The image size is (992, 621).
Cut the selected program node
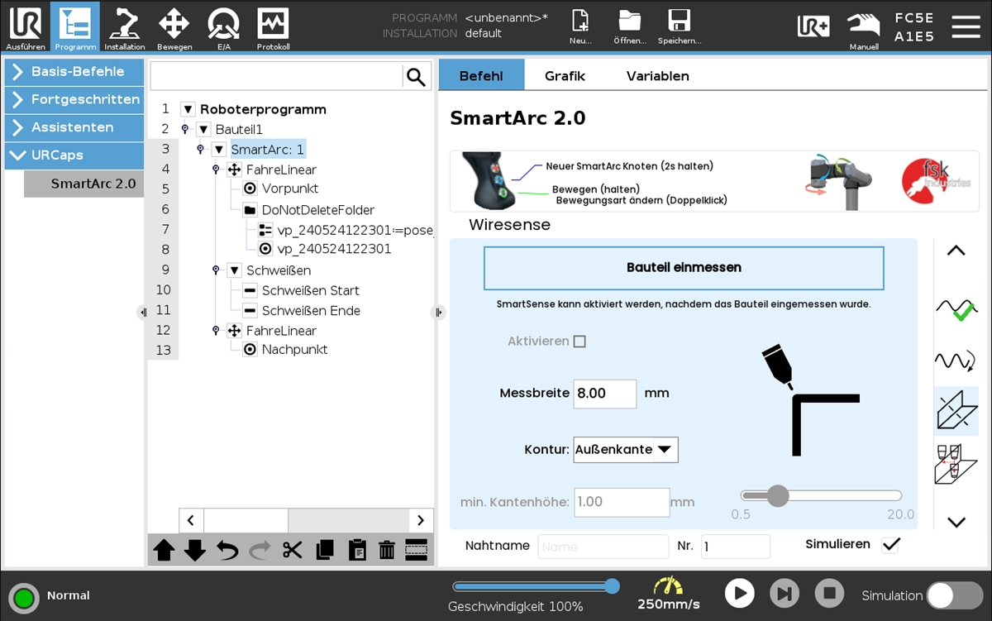point(292,550)
